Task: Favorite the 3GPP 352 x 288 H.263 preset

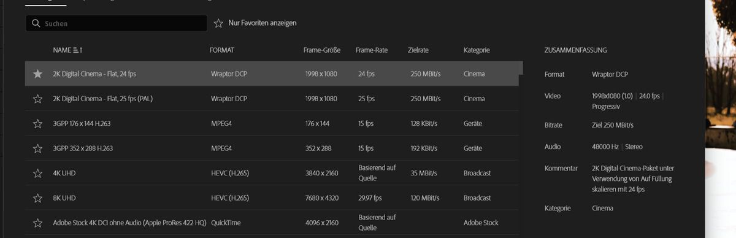Action: coord(38,148)
